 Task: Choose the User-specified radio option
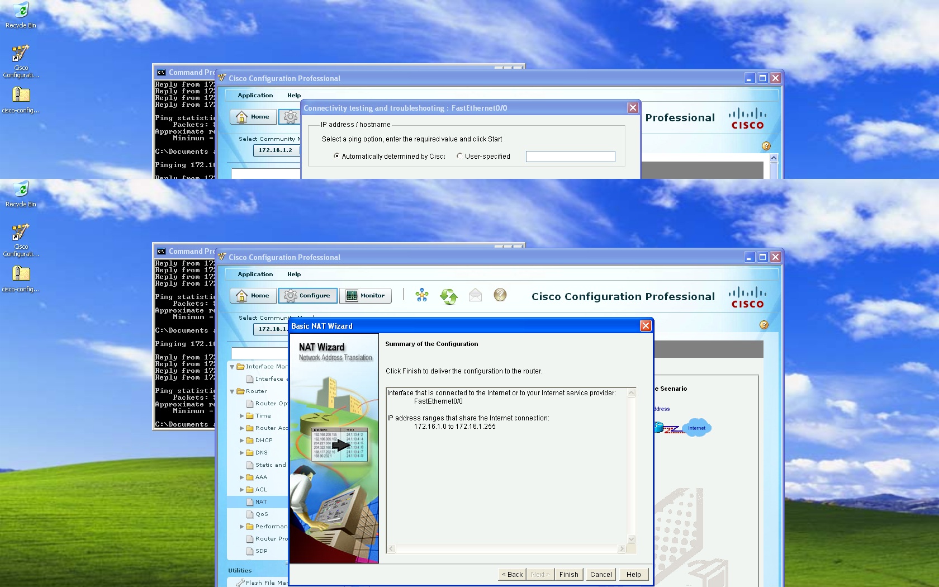459,156
